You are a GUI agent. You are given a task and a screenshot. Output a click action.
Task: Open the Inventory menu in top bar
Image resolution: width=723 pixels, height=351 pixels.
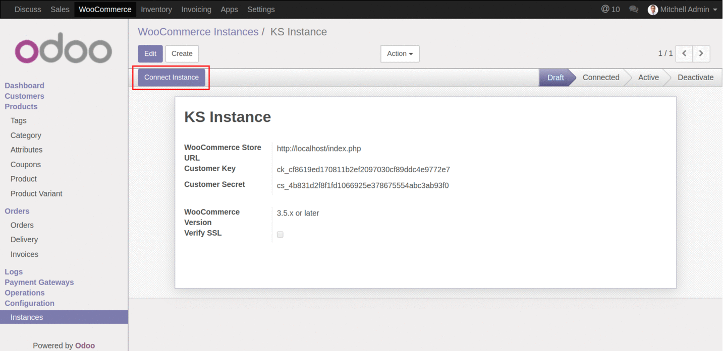156,10
